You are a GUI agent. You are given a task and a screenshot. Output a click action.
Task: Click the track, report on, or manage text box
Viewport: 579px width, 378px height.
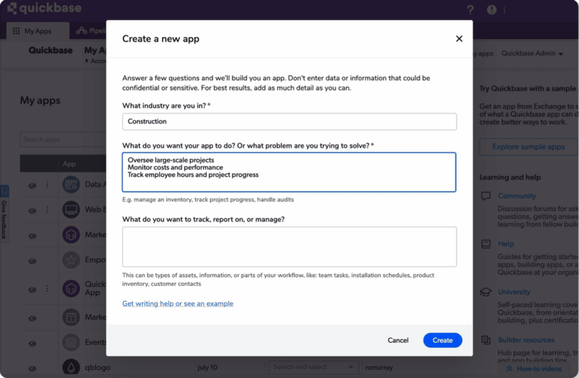tap(289, 247)
